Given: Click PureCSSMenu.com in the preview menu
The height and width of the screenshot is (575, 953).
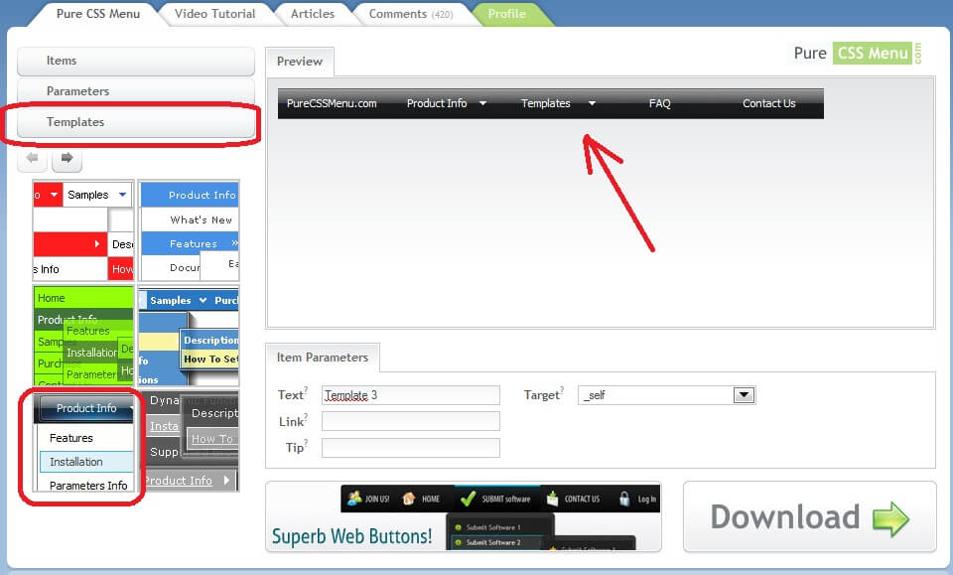Looking at the screenshot, I should coord(332,103).
